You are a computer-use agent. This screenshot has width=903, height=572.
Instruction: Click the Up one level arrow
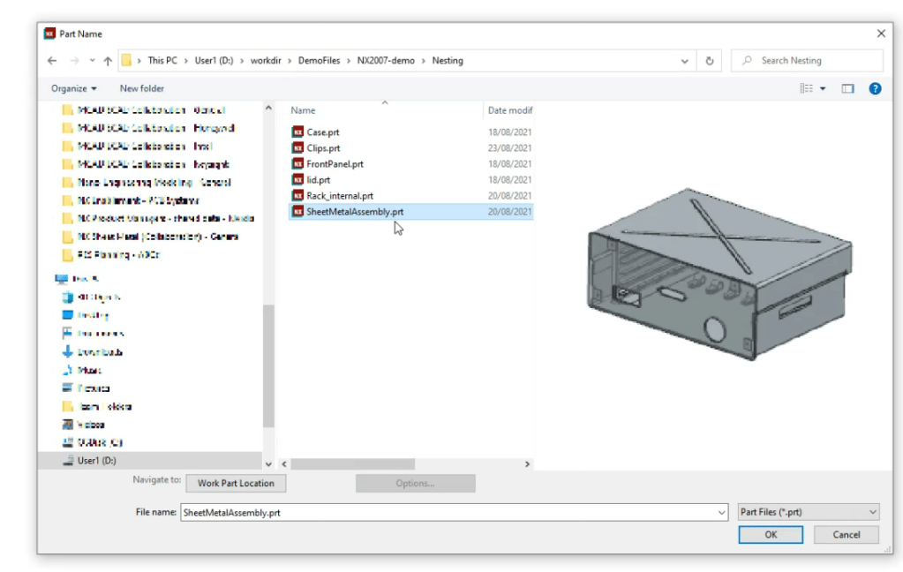coord(108,61)
